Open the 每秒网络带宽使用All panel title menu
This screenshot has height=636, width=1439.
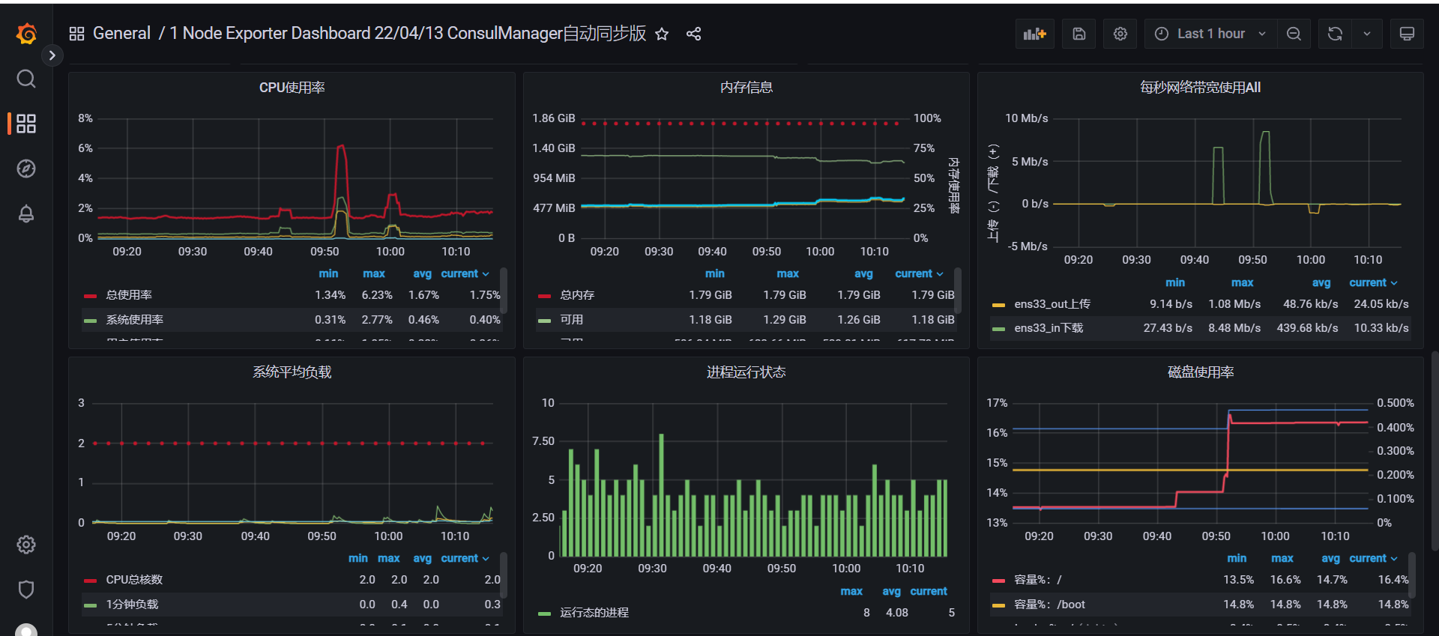[1201, 88]
